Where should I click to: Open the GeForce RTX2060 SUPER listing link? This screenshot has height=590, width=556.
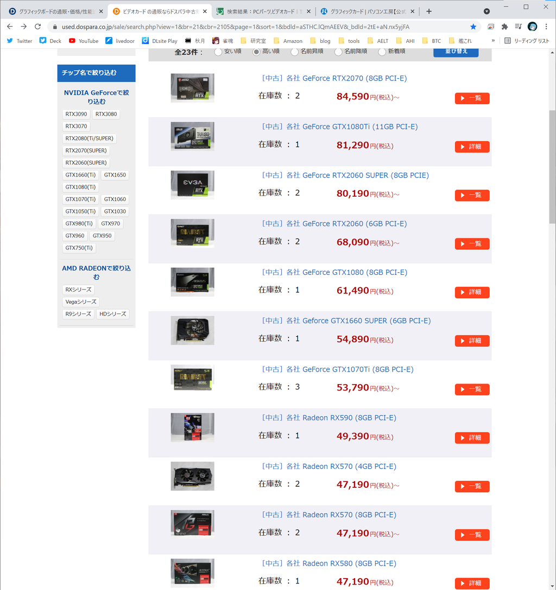(345, 175)
